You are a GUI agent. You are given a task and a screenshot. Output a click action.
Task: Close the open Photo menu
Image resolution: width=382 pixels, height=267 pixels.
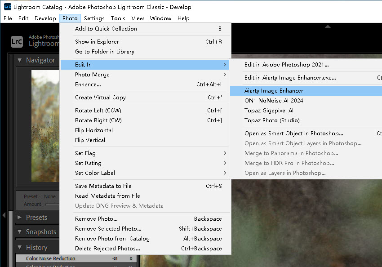(70, 18)
